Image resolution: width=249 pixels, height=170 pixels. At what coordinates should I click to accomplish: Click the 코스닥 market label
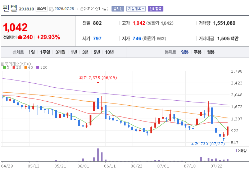coord(41,9)
